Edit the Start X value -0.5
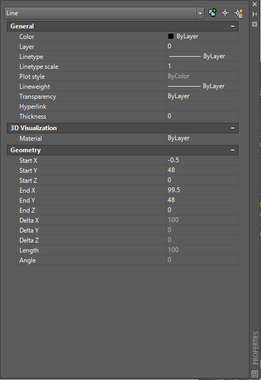Screen dimensions: 261x380 point(202,160)
